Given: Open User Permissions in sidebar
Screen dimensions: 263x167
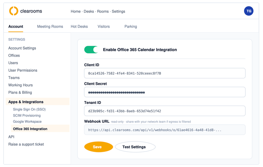Looking at the screenshot, I should 23,70.
